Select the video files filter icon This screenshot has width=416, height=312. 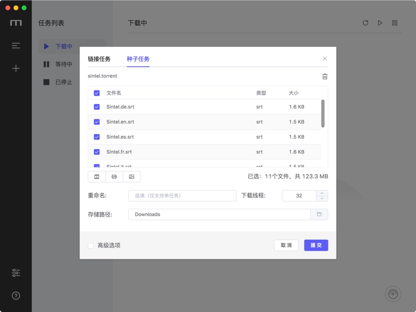[97, 176]
